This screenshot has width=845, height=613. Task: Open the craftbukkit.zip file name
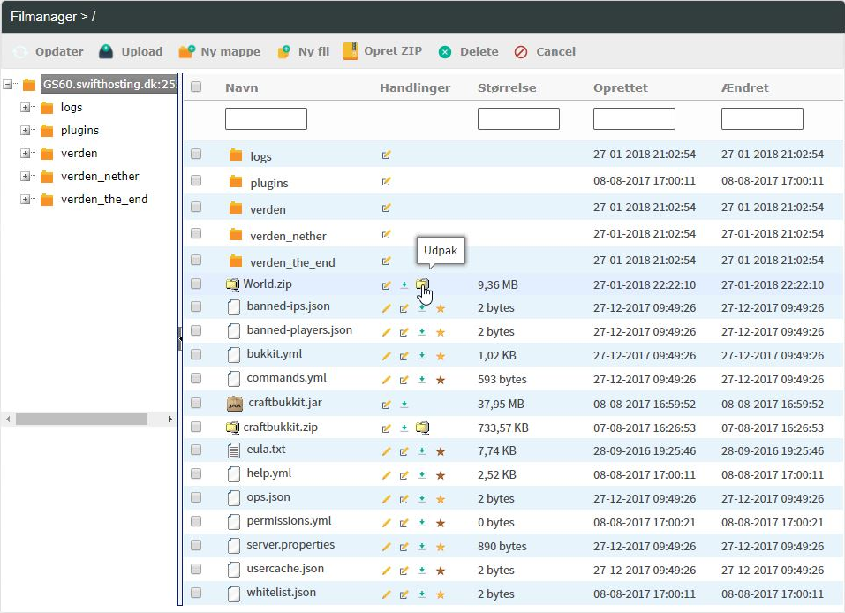280,427
